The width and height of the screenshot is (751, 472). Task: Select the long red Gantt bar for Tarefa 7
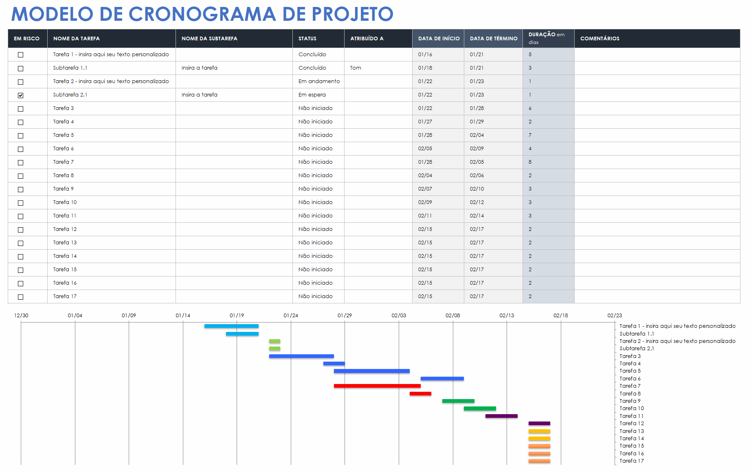[x=377, y=386]
